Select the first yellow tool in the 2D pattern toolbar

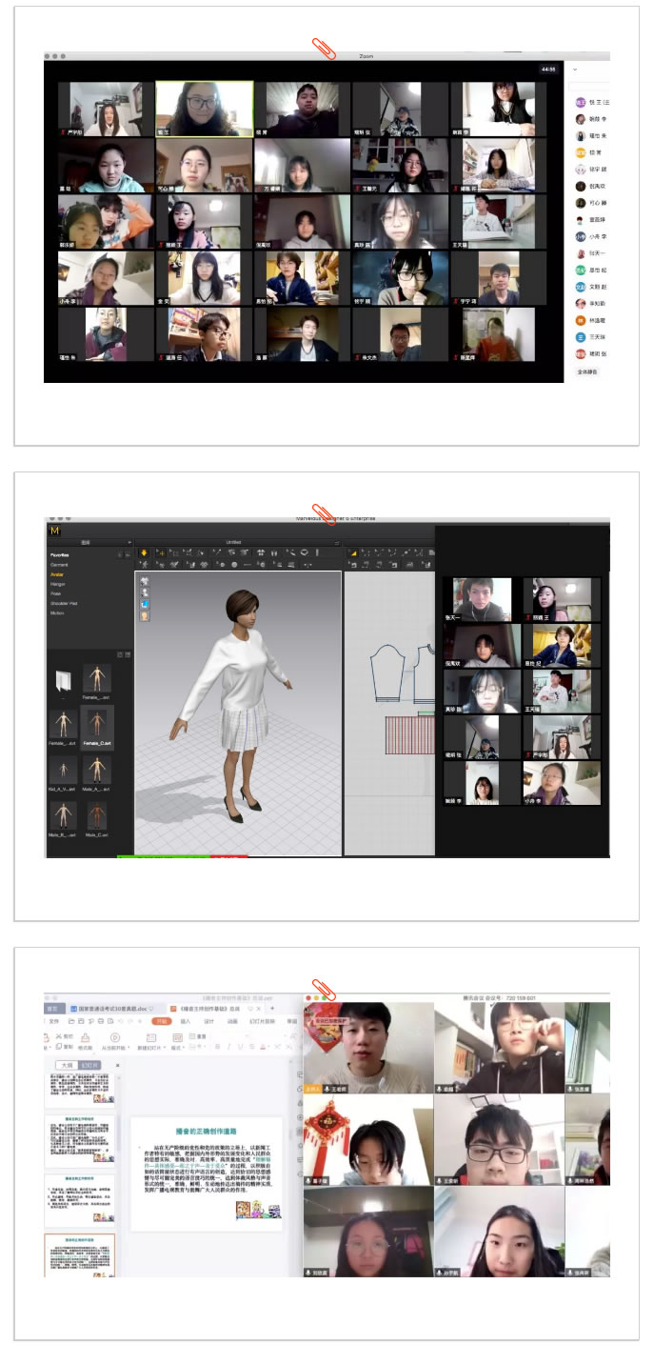(352, 552)
